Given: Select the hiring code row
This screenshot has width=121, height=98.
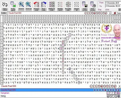Looking at the screenshot, I should (x=60, y=96).
